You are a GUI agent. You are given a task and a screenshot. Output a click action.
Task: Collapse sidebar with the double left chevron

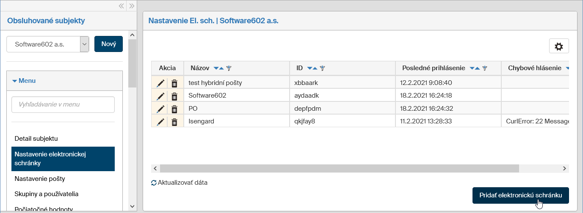(x=121, y=6)
